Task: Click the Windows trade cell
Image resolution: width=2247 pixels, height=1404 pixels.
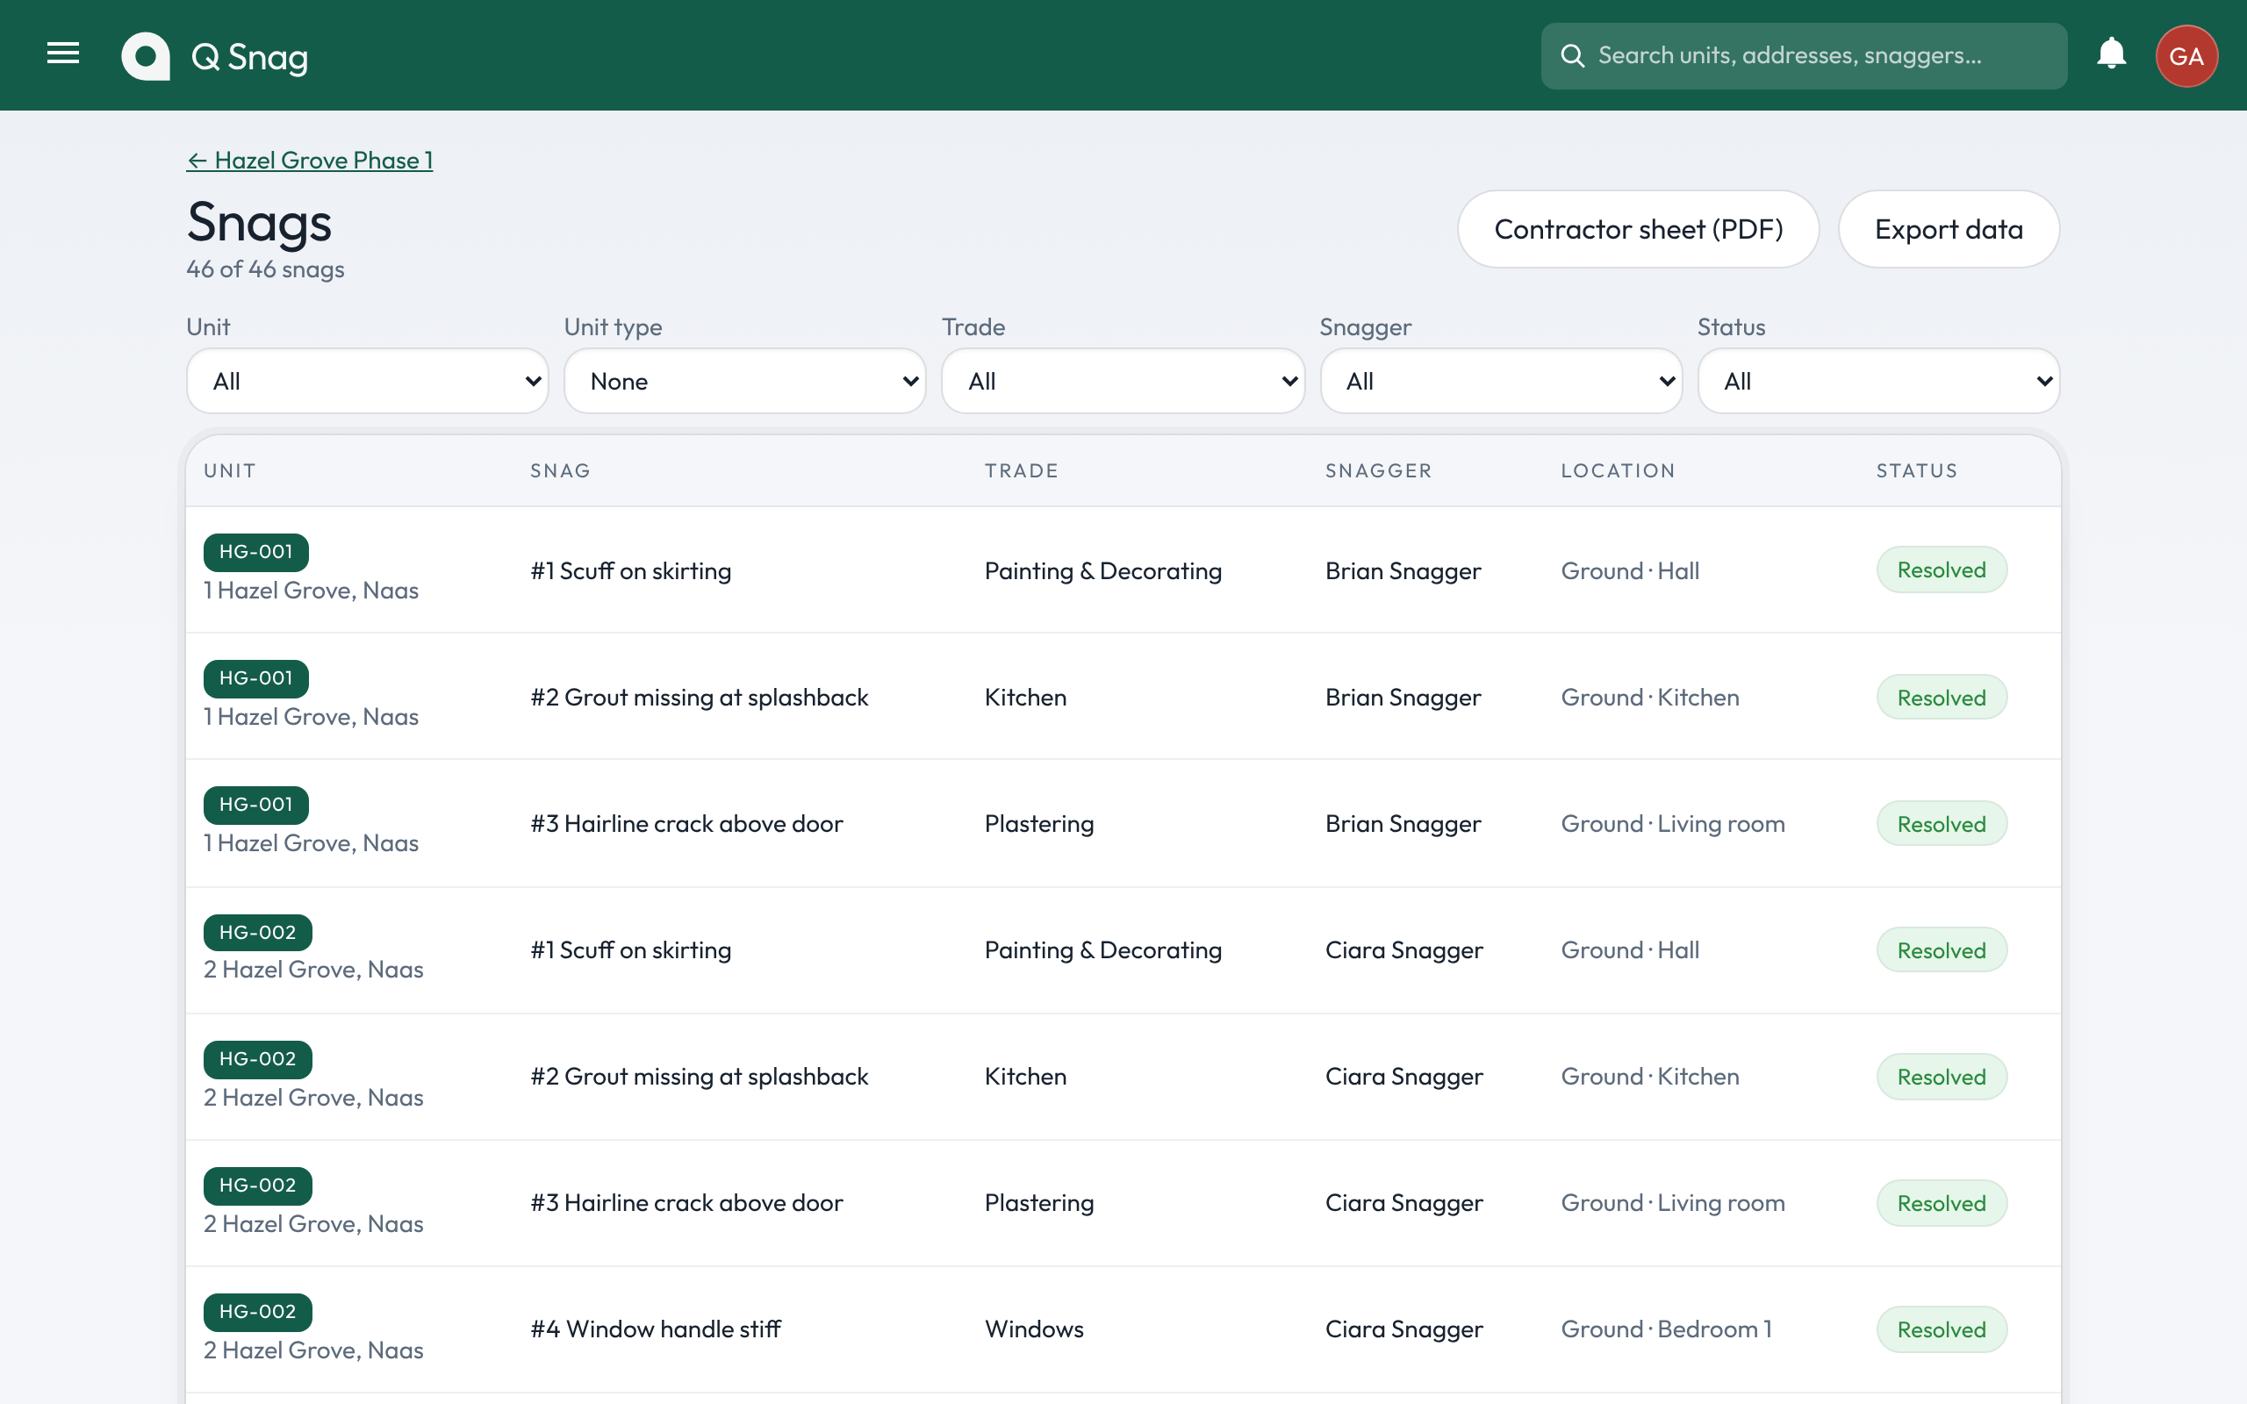Action: 1033,1329
